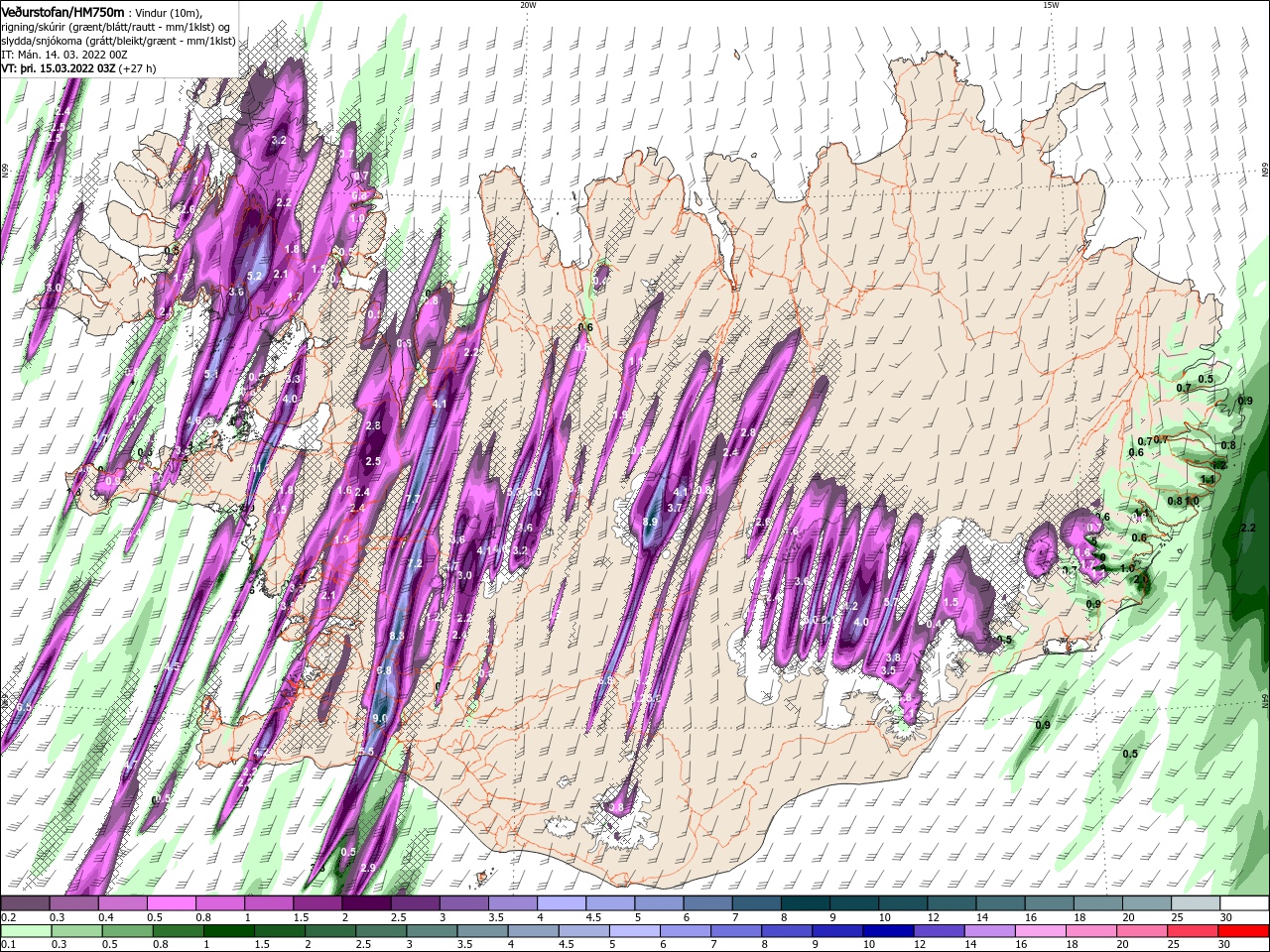Click the 25 label on the bottom legend row

pyautogui.click(x=1173, y=944)
